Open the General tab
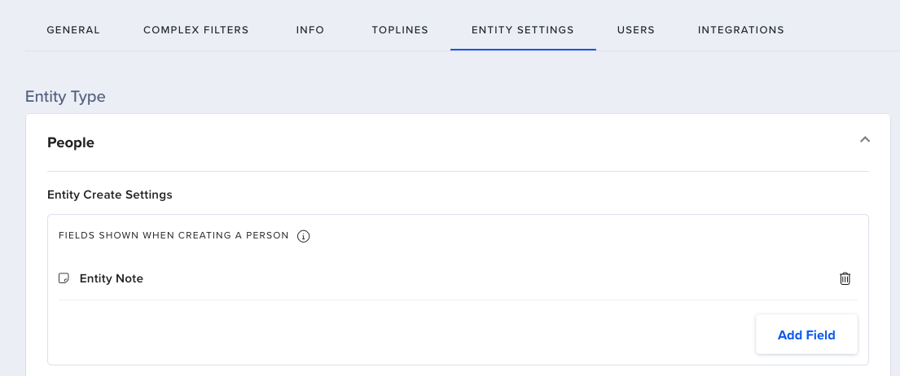Viewport: 900px width, 376px height. pyautogui.click(x=73, y=30)
